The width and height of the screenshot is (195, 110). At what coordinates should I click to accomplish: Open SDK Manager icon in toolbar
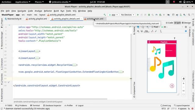pyautogui.click(x=184, y=15)
